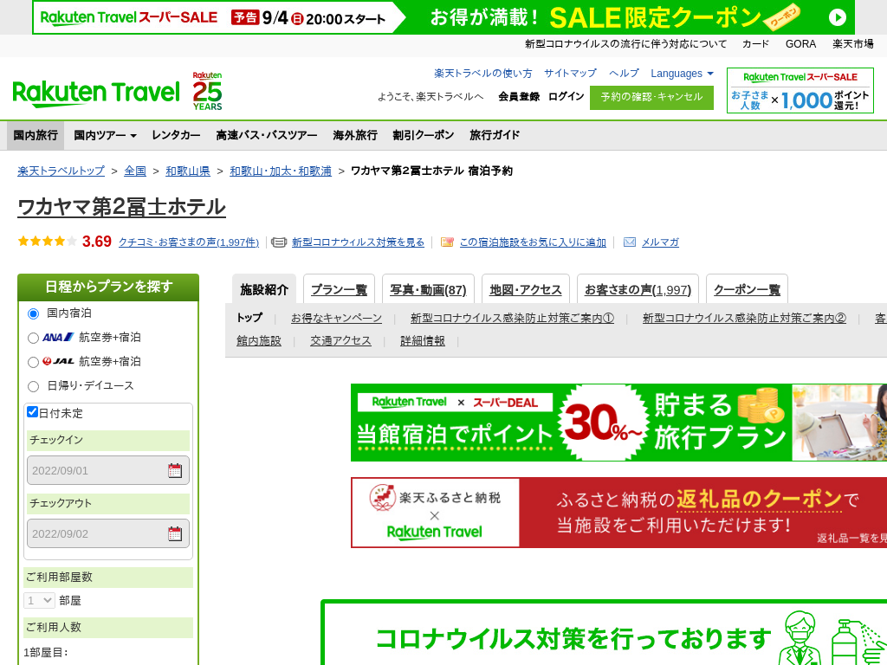This screenshot has height=665, width=887.
Task: Click the Rakuten 25 Years anniversary badge
Action: point(207,91)
